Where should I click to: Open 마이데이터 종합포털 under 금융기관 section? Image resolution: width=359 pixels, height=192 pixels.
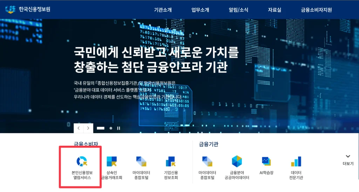coord(207,162)
